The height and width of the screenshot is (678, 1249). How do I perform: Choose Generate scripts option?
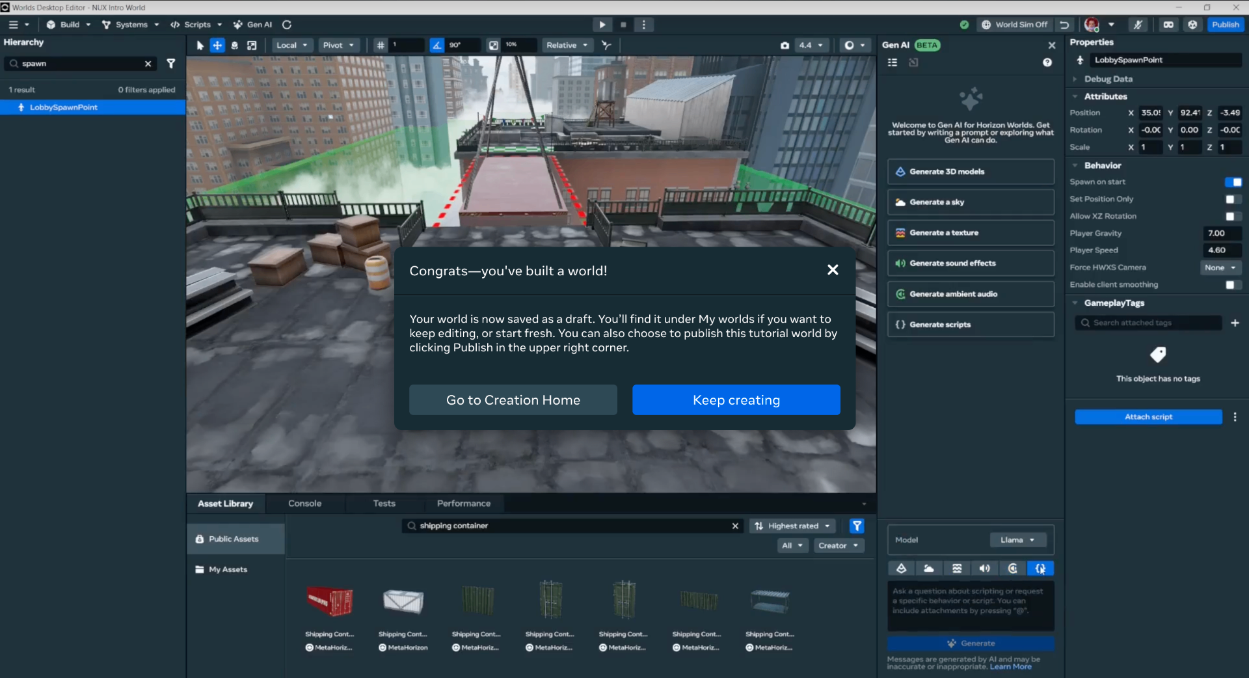pyautogui.click(x=971, y=325)
